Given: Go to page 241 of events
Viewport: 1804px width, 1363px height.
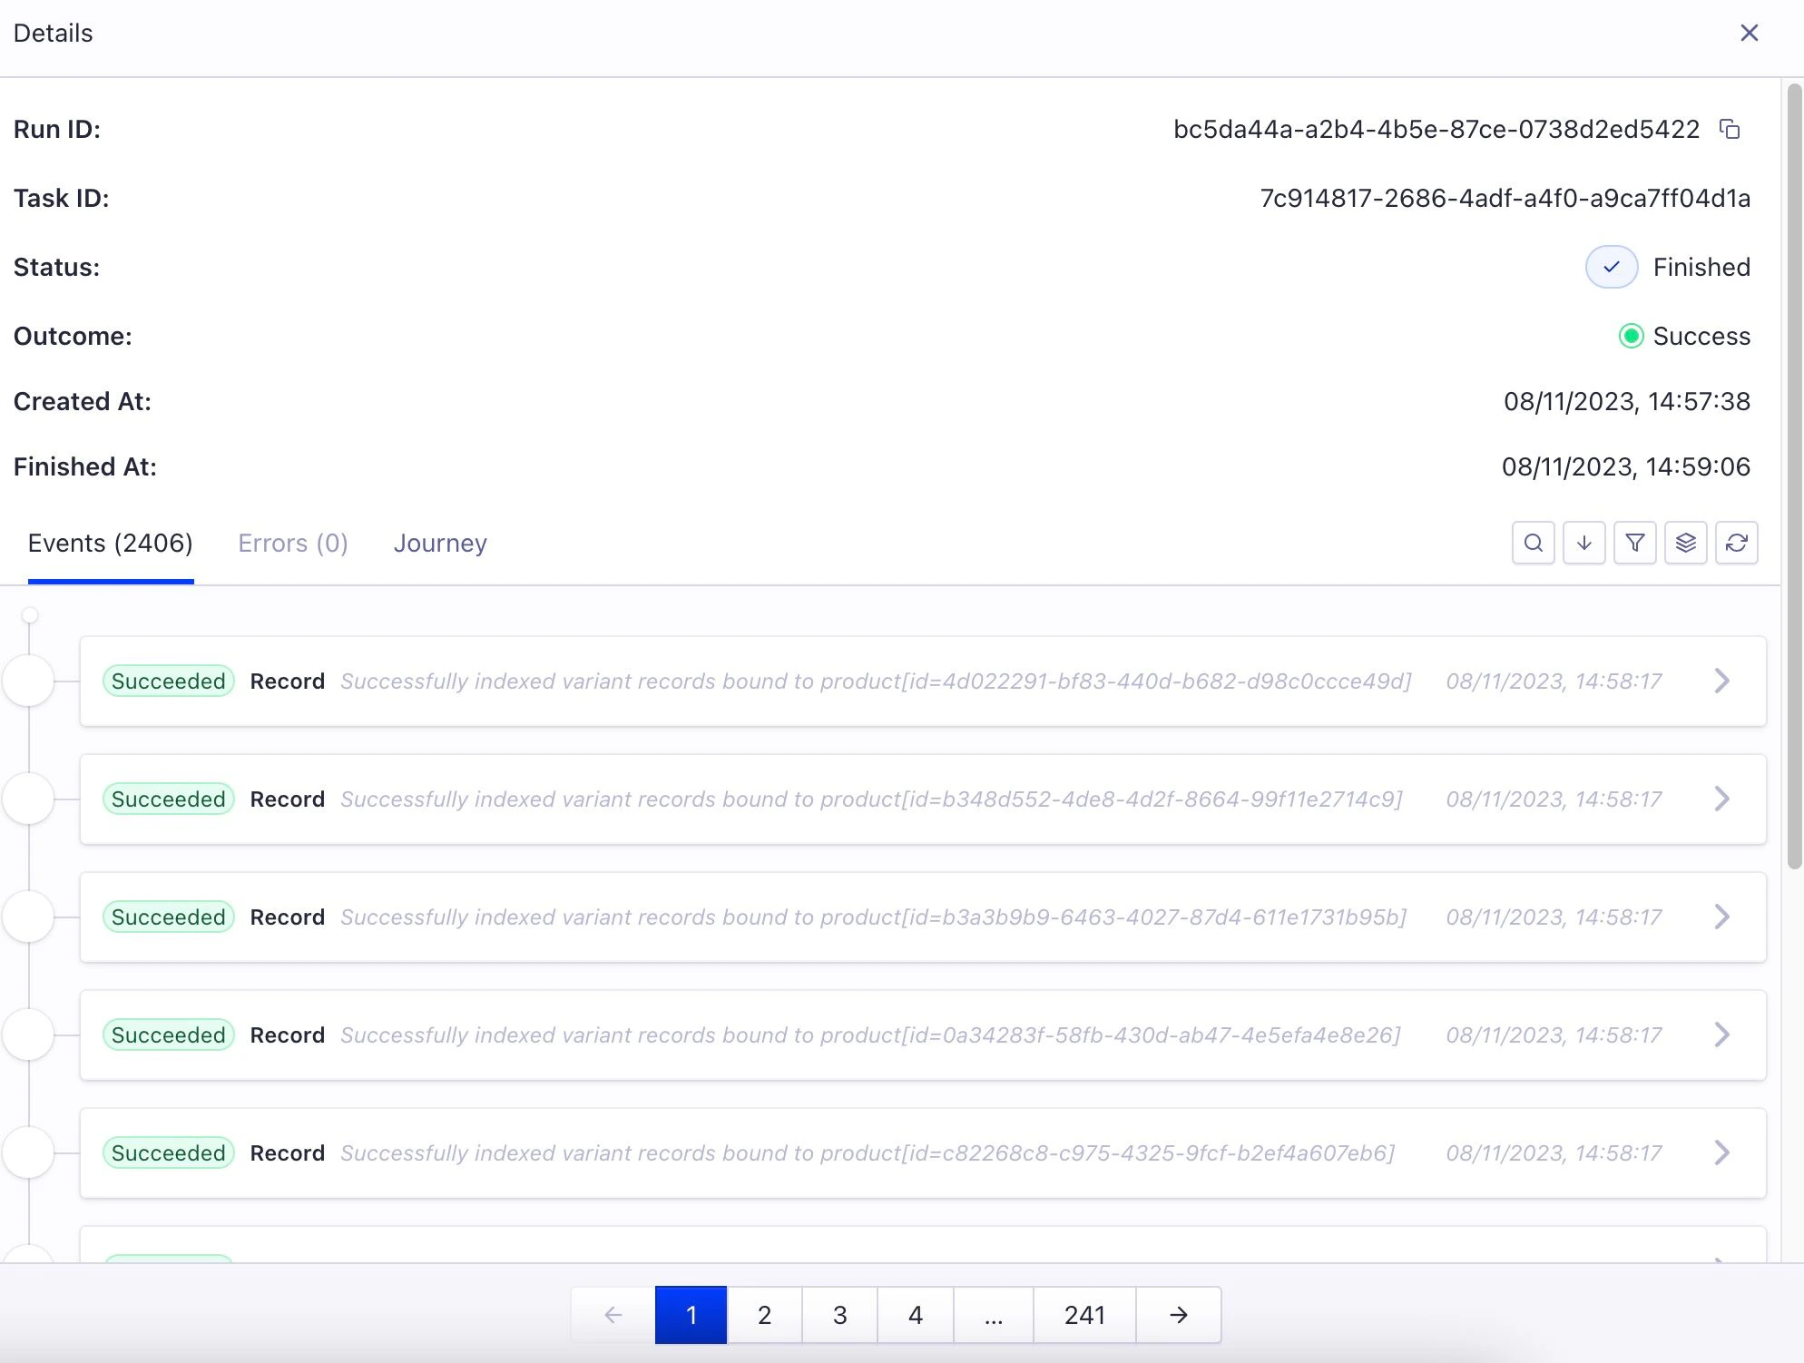Looking at the screenshot, I should coord(1083,1314).
